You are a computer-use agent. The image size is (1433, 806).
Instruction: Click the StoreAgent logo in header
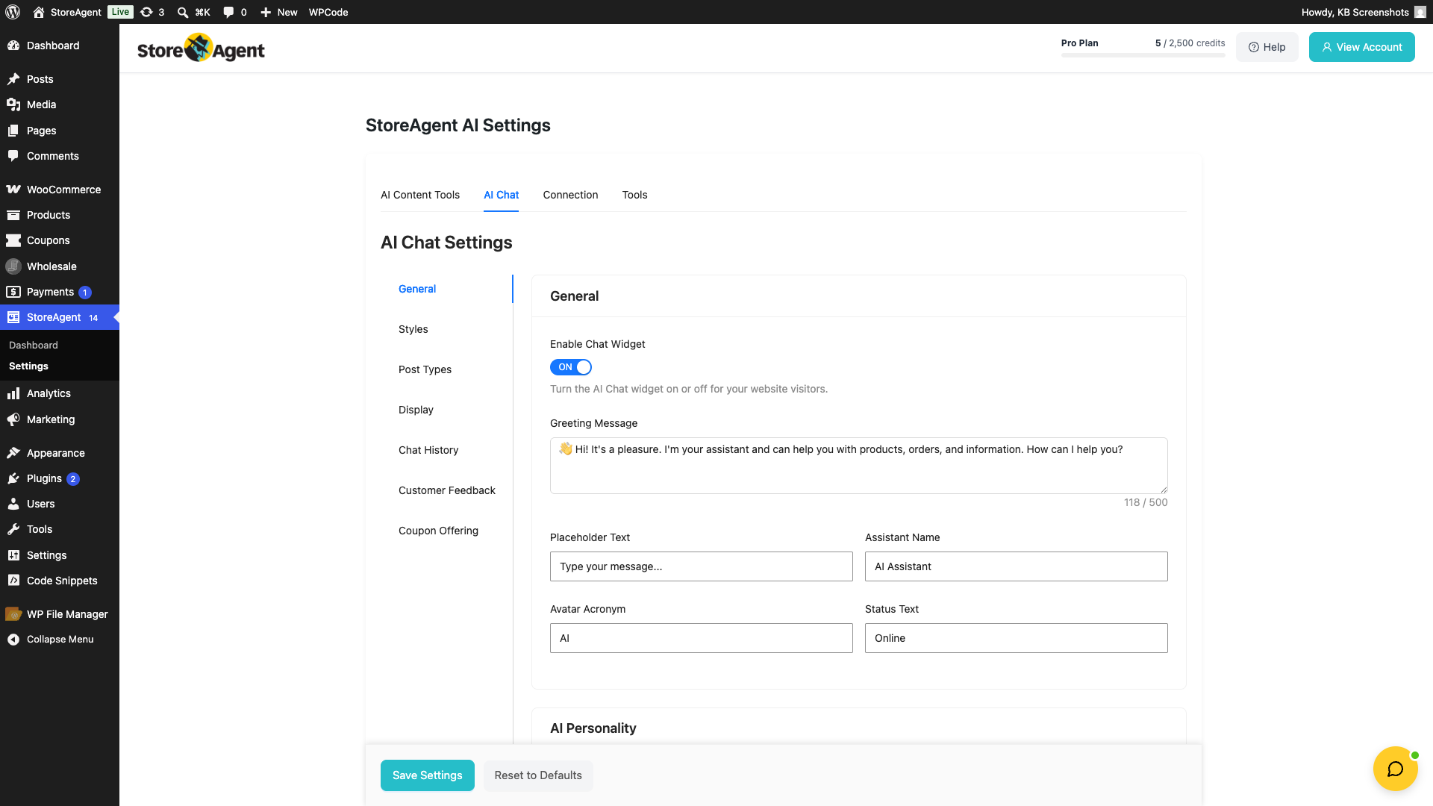pyautogui.click(x=201, y=48)
